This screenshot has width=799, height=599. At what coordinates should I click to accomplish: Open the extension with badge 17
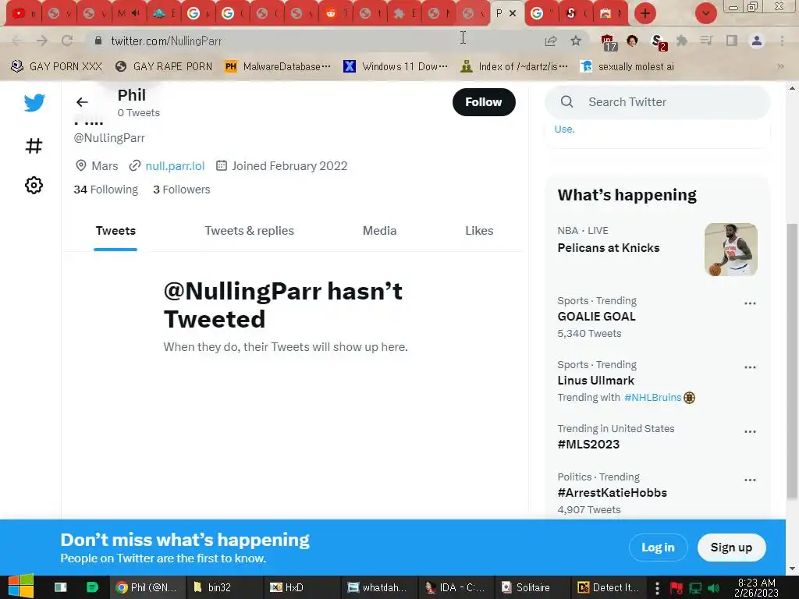[x=608, y=42]
